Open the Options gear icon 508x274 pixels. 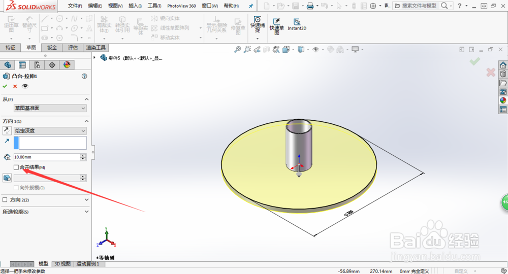(x=373, y=6)
